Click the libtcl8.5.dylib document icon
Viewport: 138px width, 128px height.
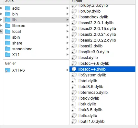(x=74, y=87)
